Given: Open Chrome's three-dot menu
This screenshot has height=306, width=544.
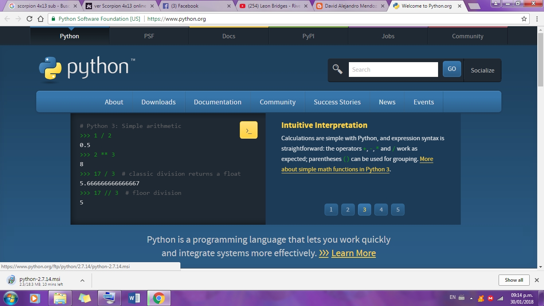Looking at the screenshot, I should [x=537, y=18].
